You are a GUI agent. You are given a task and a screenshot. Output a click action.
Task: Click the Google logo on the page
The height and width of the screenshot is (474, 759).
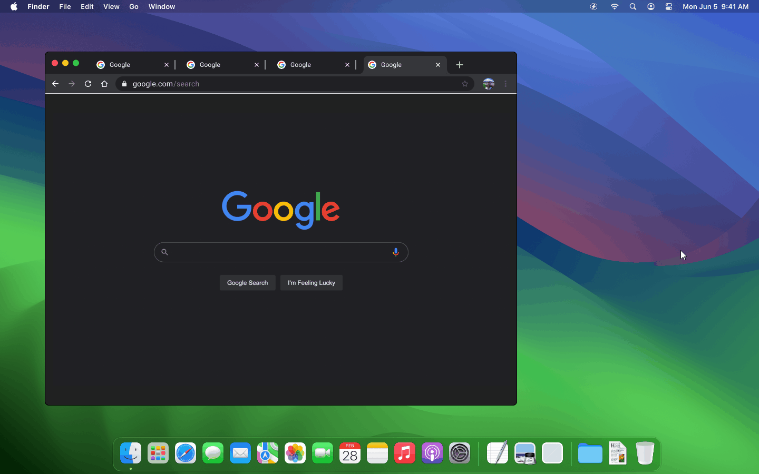281,210
